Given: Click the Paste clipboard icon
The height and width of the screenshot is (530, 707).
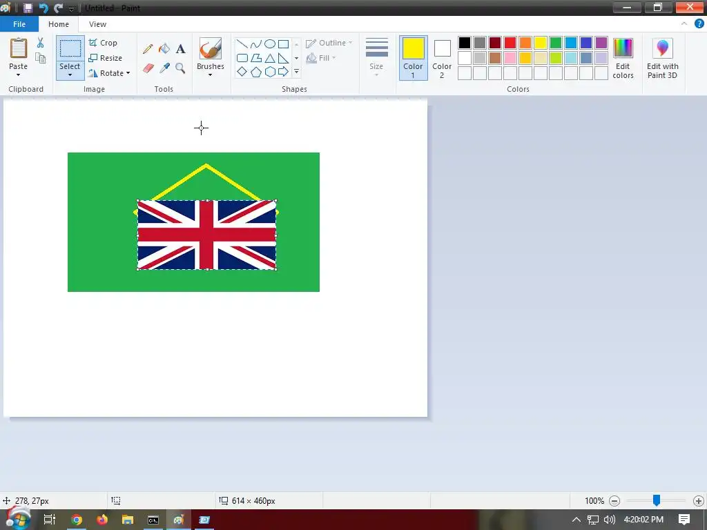Looking at the screenshot, I should tap(19, 48).
